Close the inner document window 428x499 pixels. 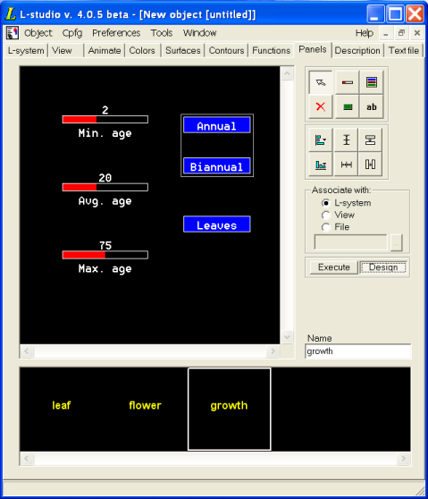coord(417,33)
